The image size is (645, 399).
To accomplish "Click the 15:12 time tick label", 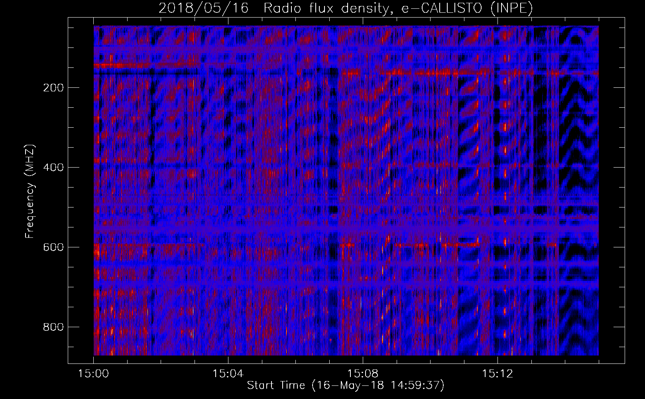I will pos(497,374).
